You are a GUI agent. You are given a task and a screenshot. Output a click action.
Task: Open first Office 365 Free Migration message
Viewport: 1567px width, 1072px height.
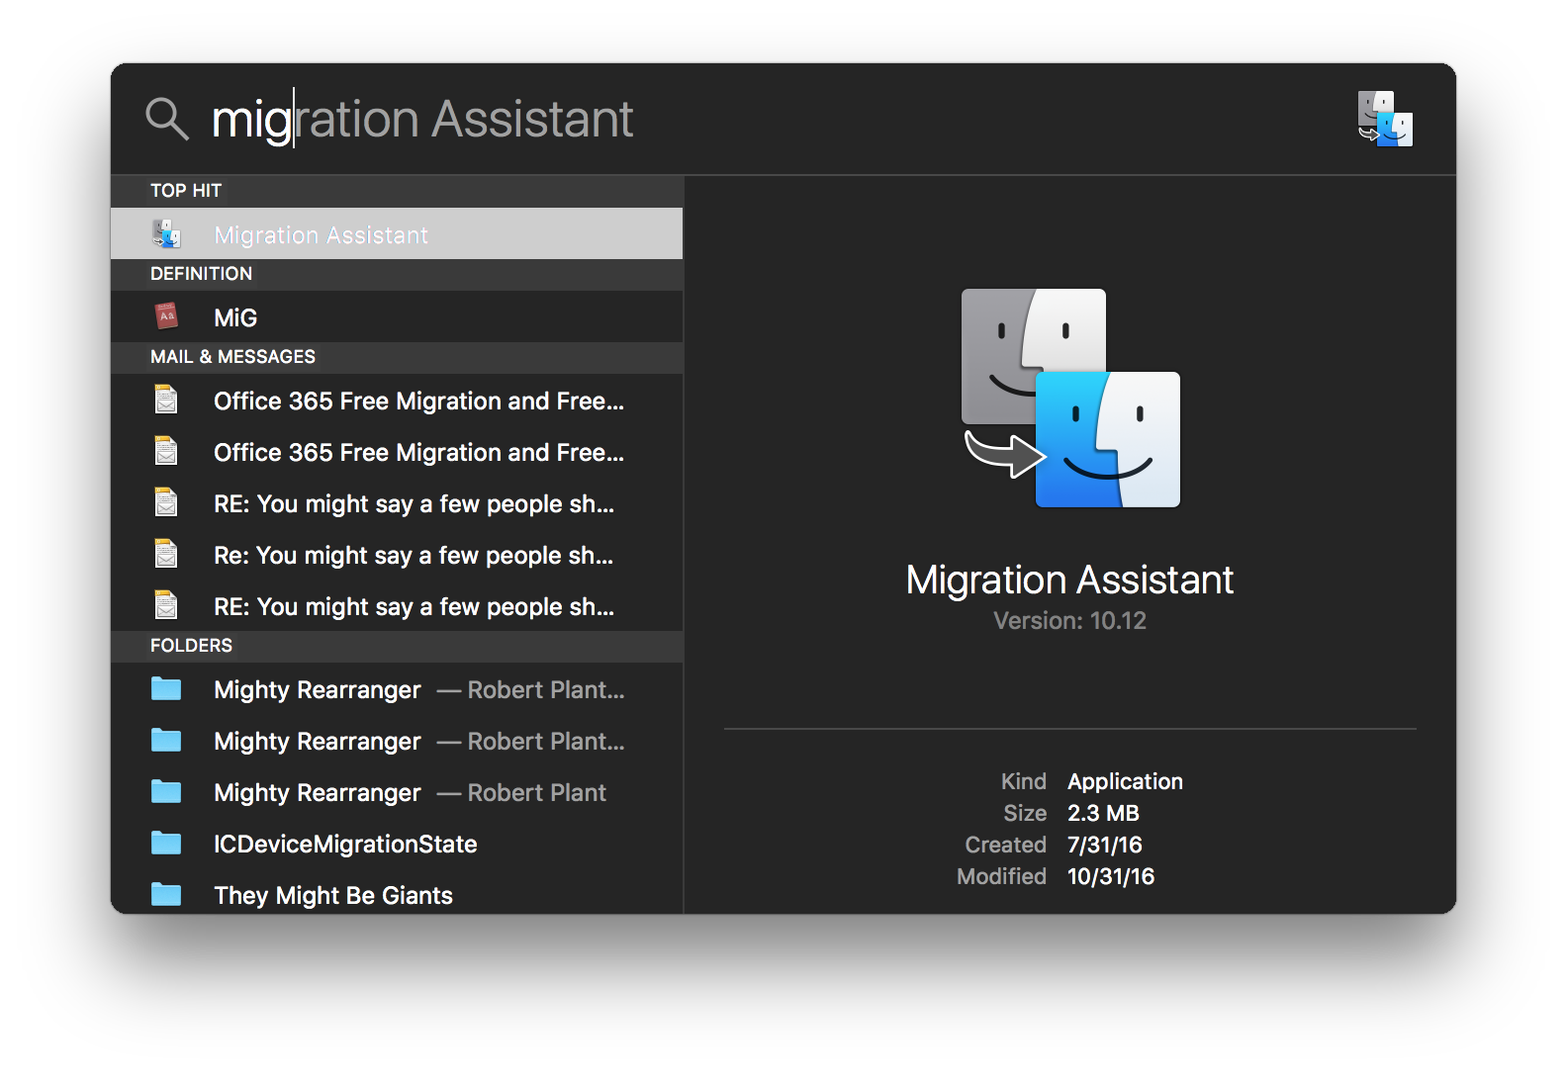pyautogui.click(x=397, y=401)
